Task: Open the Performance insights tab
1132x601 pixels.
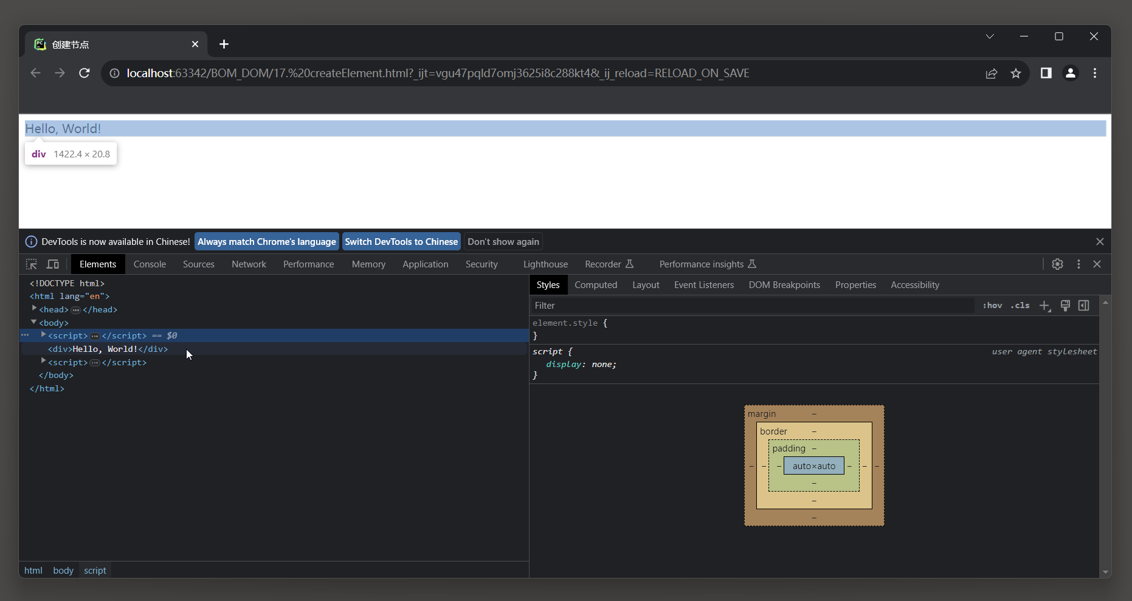Action: [x=708, y=264]
